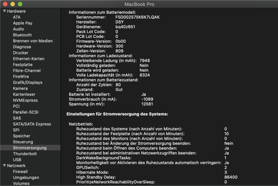278x186 pixels.
Task: Open Grafik/Displays
Action: (x=28, y=82)
